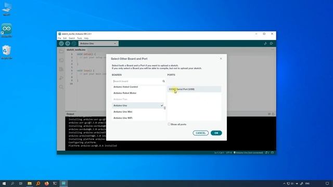Click the Upload arrow toolbar button

(x=68, y=44)
